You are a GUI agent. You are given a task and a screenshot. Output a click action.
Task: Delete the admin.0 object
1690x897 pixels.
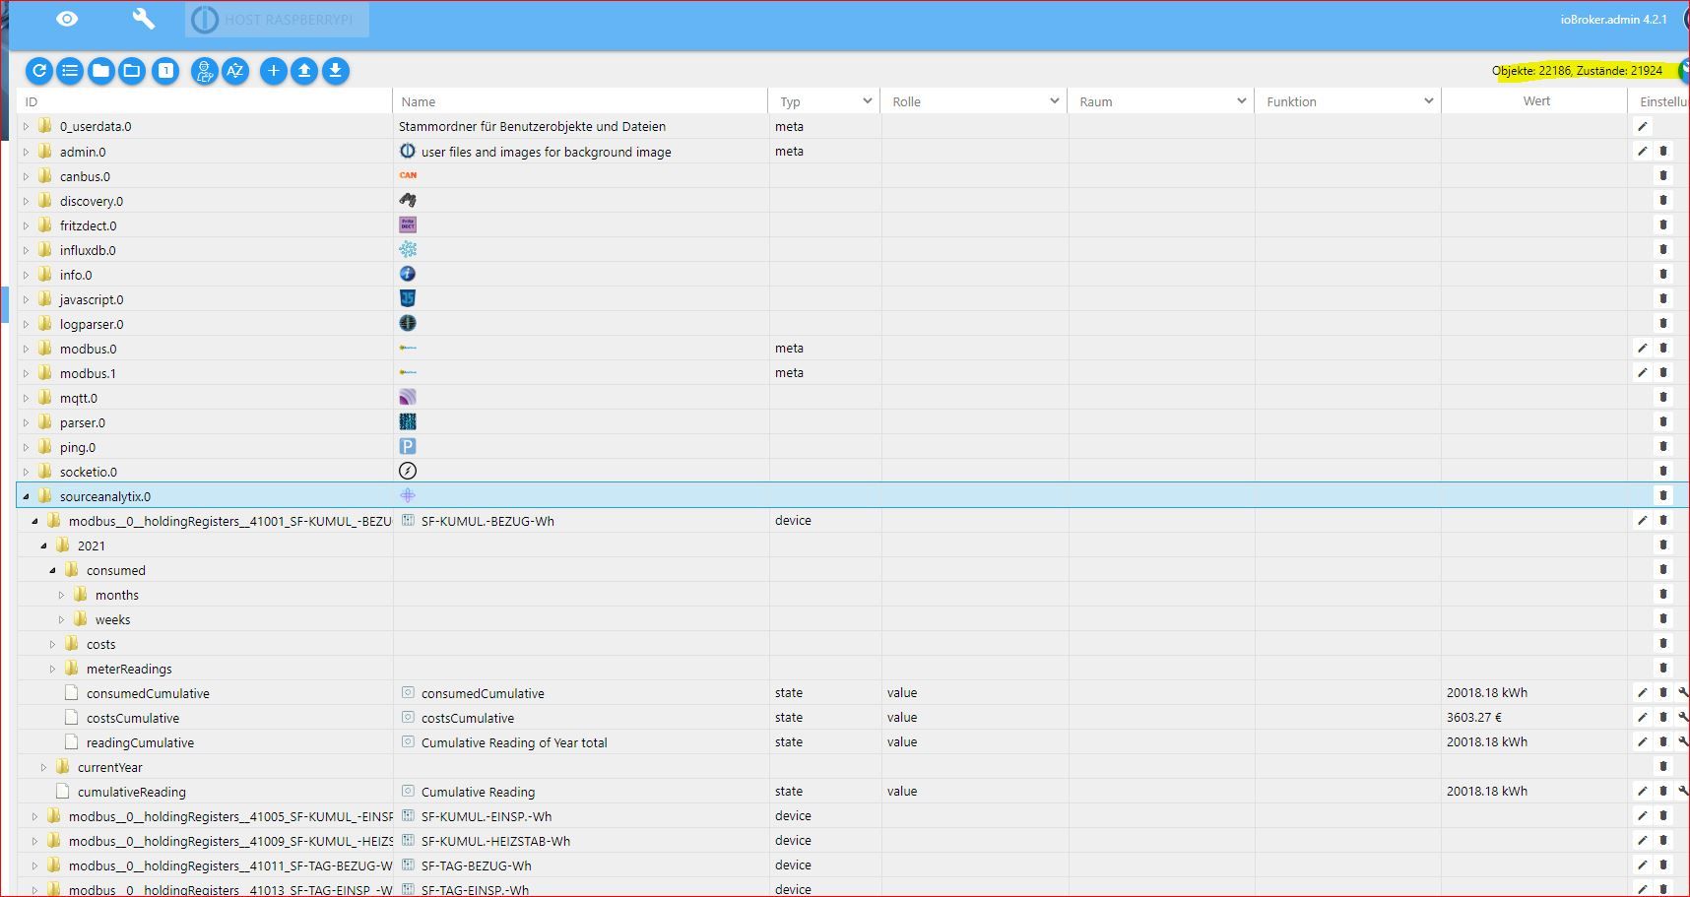(x=1663, y=151)
